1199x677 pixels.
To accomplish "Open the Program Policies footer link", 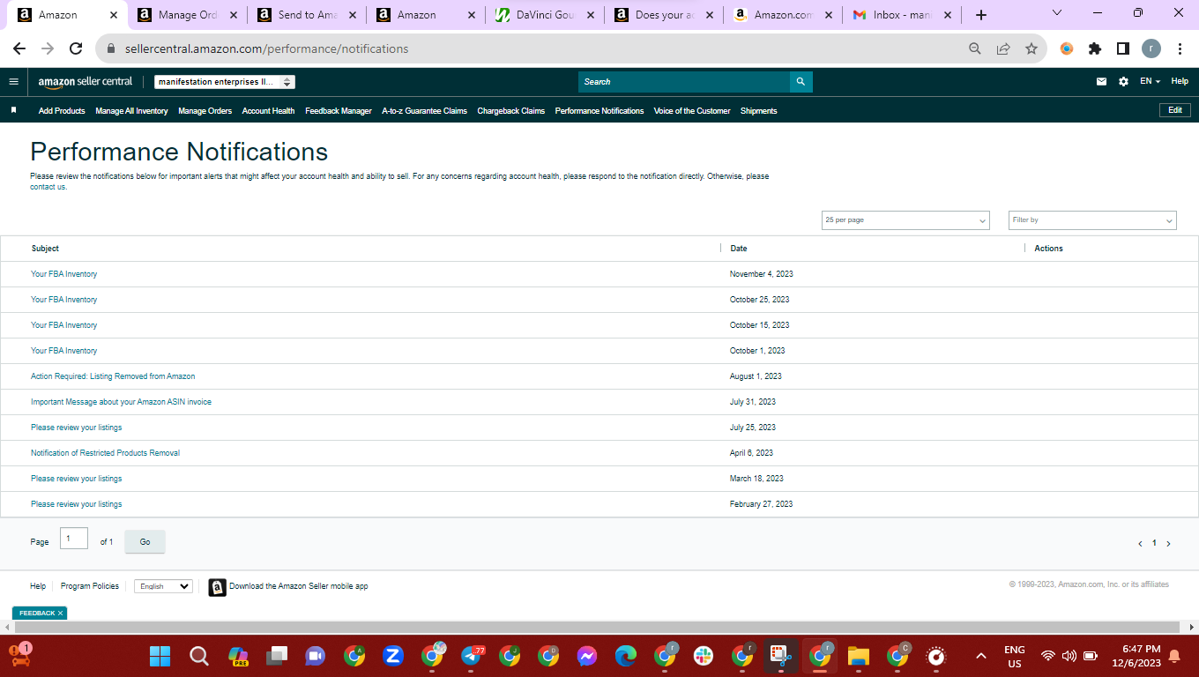I will pyautogui.click(x=90, y=586).
